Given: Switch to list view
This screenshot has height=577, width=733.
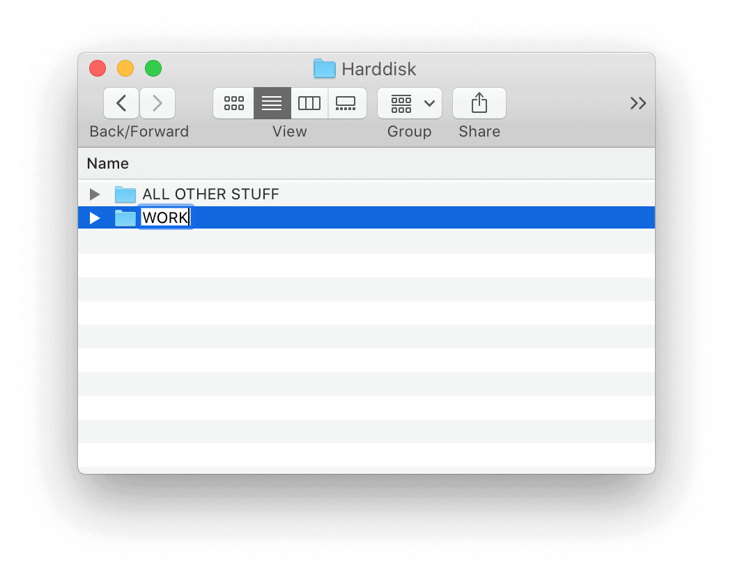Looking at the screenshot, I should click(272, 103).
